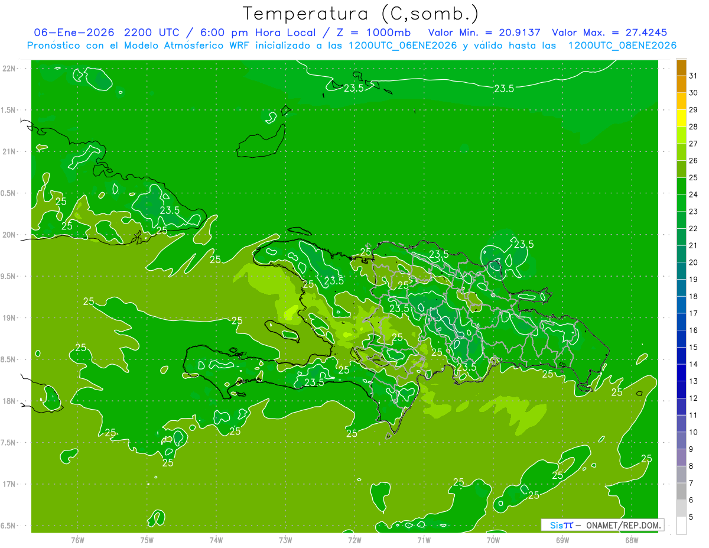Click the 17N latitude axis label
The image size is (709, 548).
point(9,484)
